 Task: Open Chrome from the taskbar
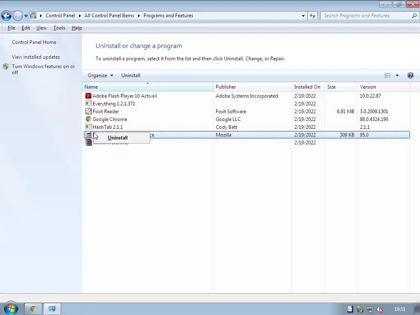33,309
